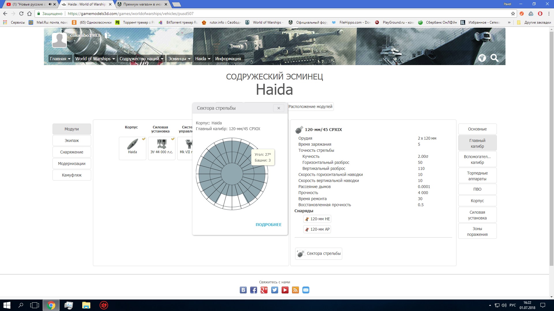
Task: Click the logout icon beside colombo1983
Action: pos(107,35)
